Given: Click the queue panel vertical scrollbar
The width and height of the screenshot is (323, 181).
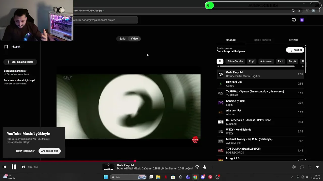Looking at the screenshot, I should (x=306, y=60).
